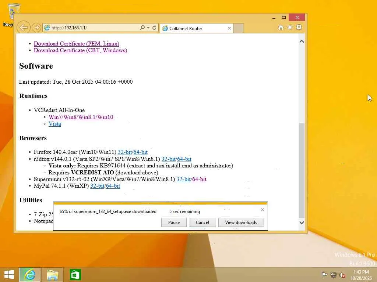Click the scrollbar down arrow
Screen dimensions: 377x282
click(302, 223)
